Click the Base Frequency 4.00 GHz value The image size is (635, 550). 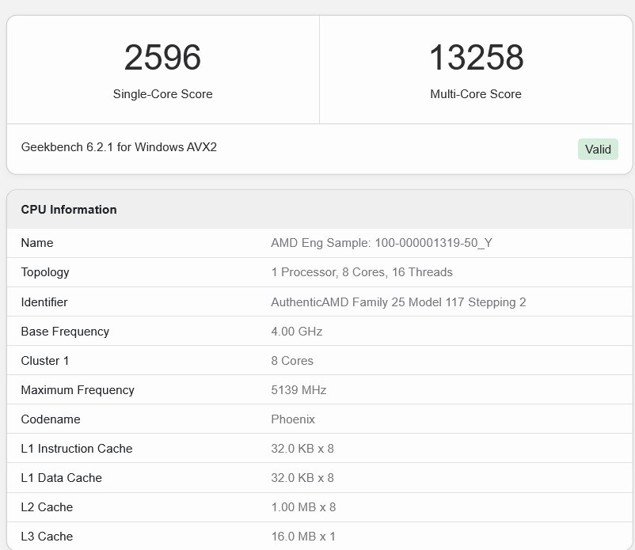point(296,331)
